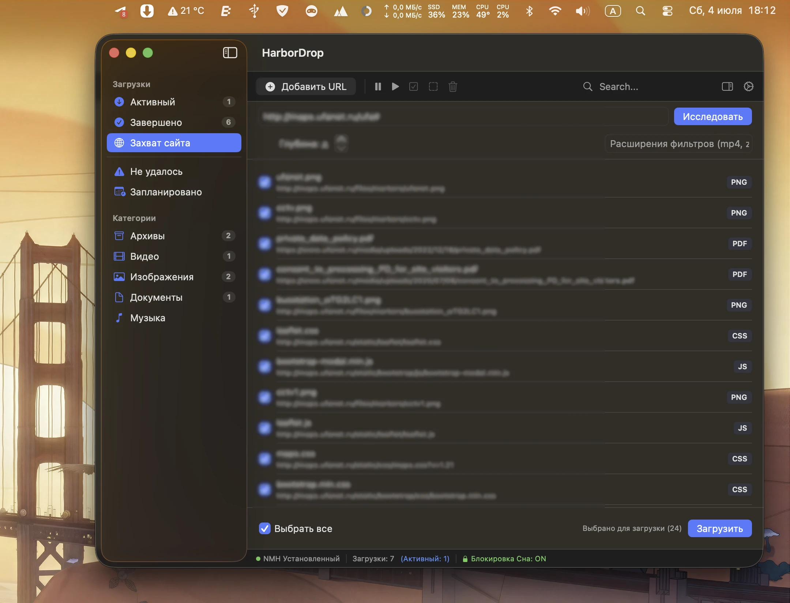The width and height of the screenshot is (790, 603).
Task: Uncheck the ufanet.png file checkbox
Action: click(265, 182)
